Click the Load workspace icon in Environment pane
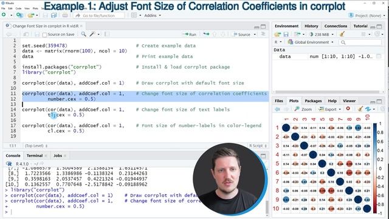389x219 pixels. (278, 34)
